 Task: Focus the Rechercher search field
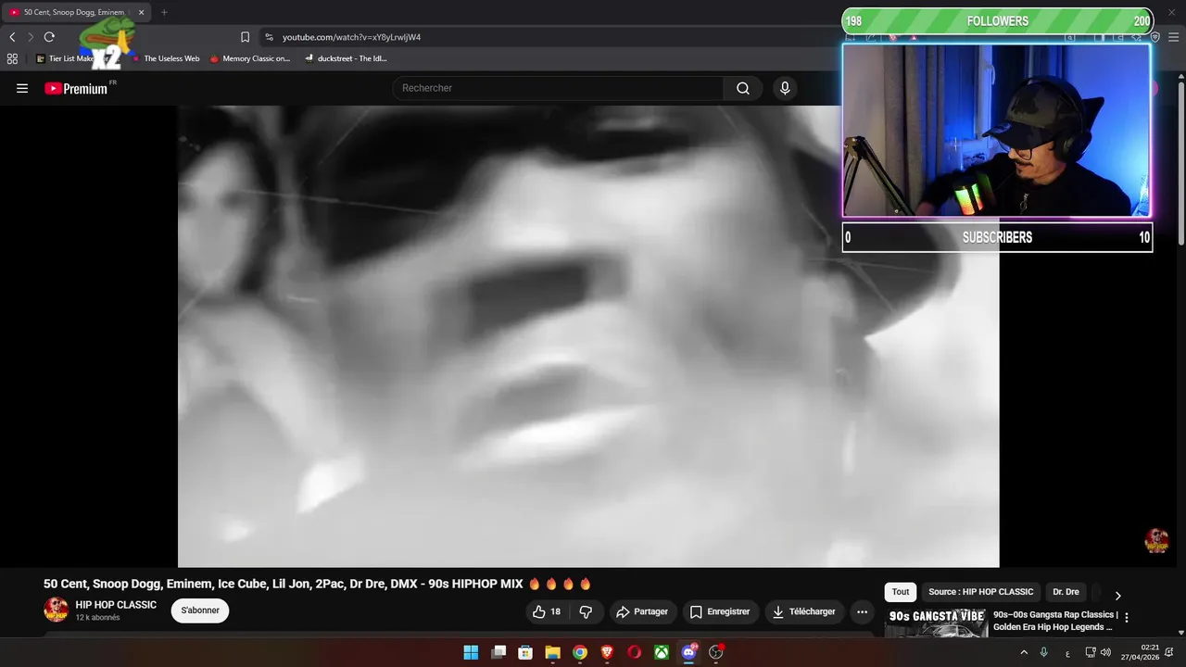click(558, 88)
